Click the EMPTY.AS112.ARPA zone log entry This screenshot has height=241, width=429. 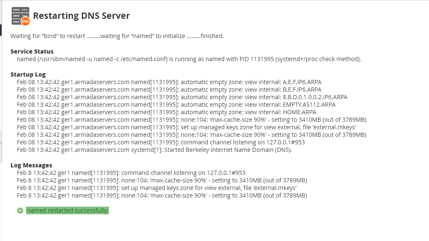(x=176, y=105)
